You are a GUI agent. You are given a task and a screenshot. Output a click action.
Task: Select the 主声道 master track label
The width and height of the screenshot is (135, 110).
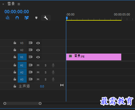click(x=24, y=86)
